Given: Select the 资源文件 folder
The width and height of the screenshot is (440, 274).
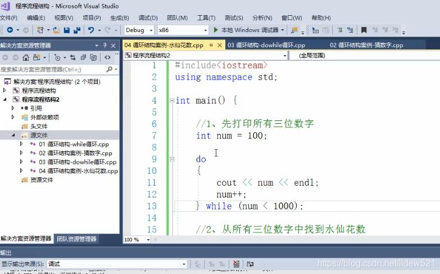Looking at the screenshot, I should pyautogui.click(x=42, y=180).
